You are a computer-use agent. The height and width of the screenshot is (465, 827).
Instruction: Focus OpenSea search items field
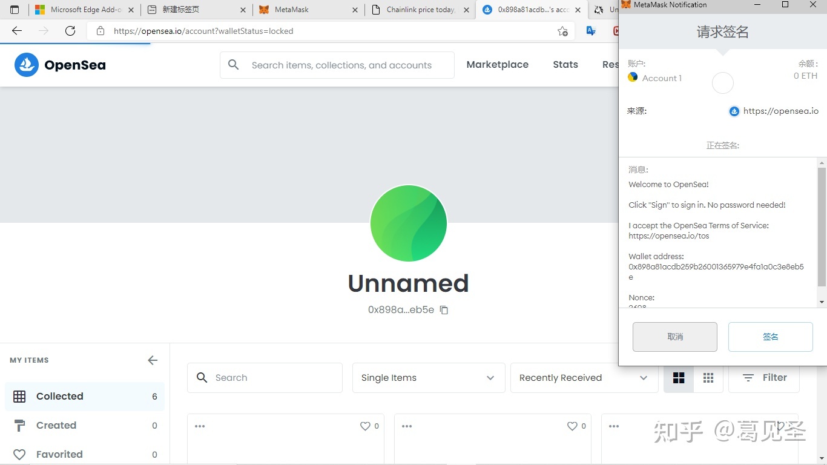point(337,65)
